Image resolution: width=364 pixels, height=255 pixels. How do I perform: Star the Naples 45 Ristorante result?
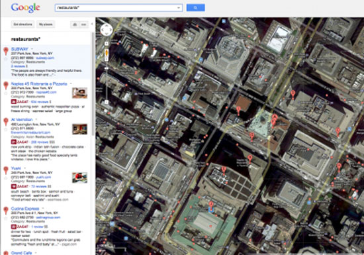(6, 93)
